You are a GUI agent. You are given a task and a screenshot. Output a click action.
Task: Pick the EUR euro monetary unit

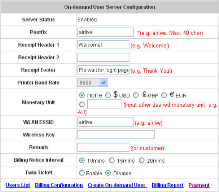(164, 95)
